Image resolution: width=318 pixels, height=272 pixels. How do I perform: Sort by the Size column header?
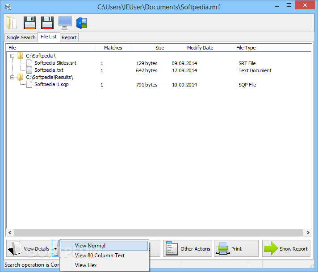coord(149,48)
